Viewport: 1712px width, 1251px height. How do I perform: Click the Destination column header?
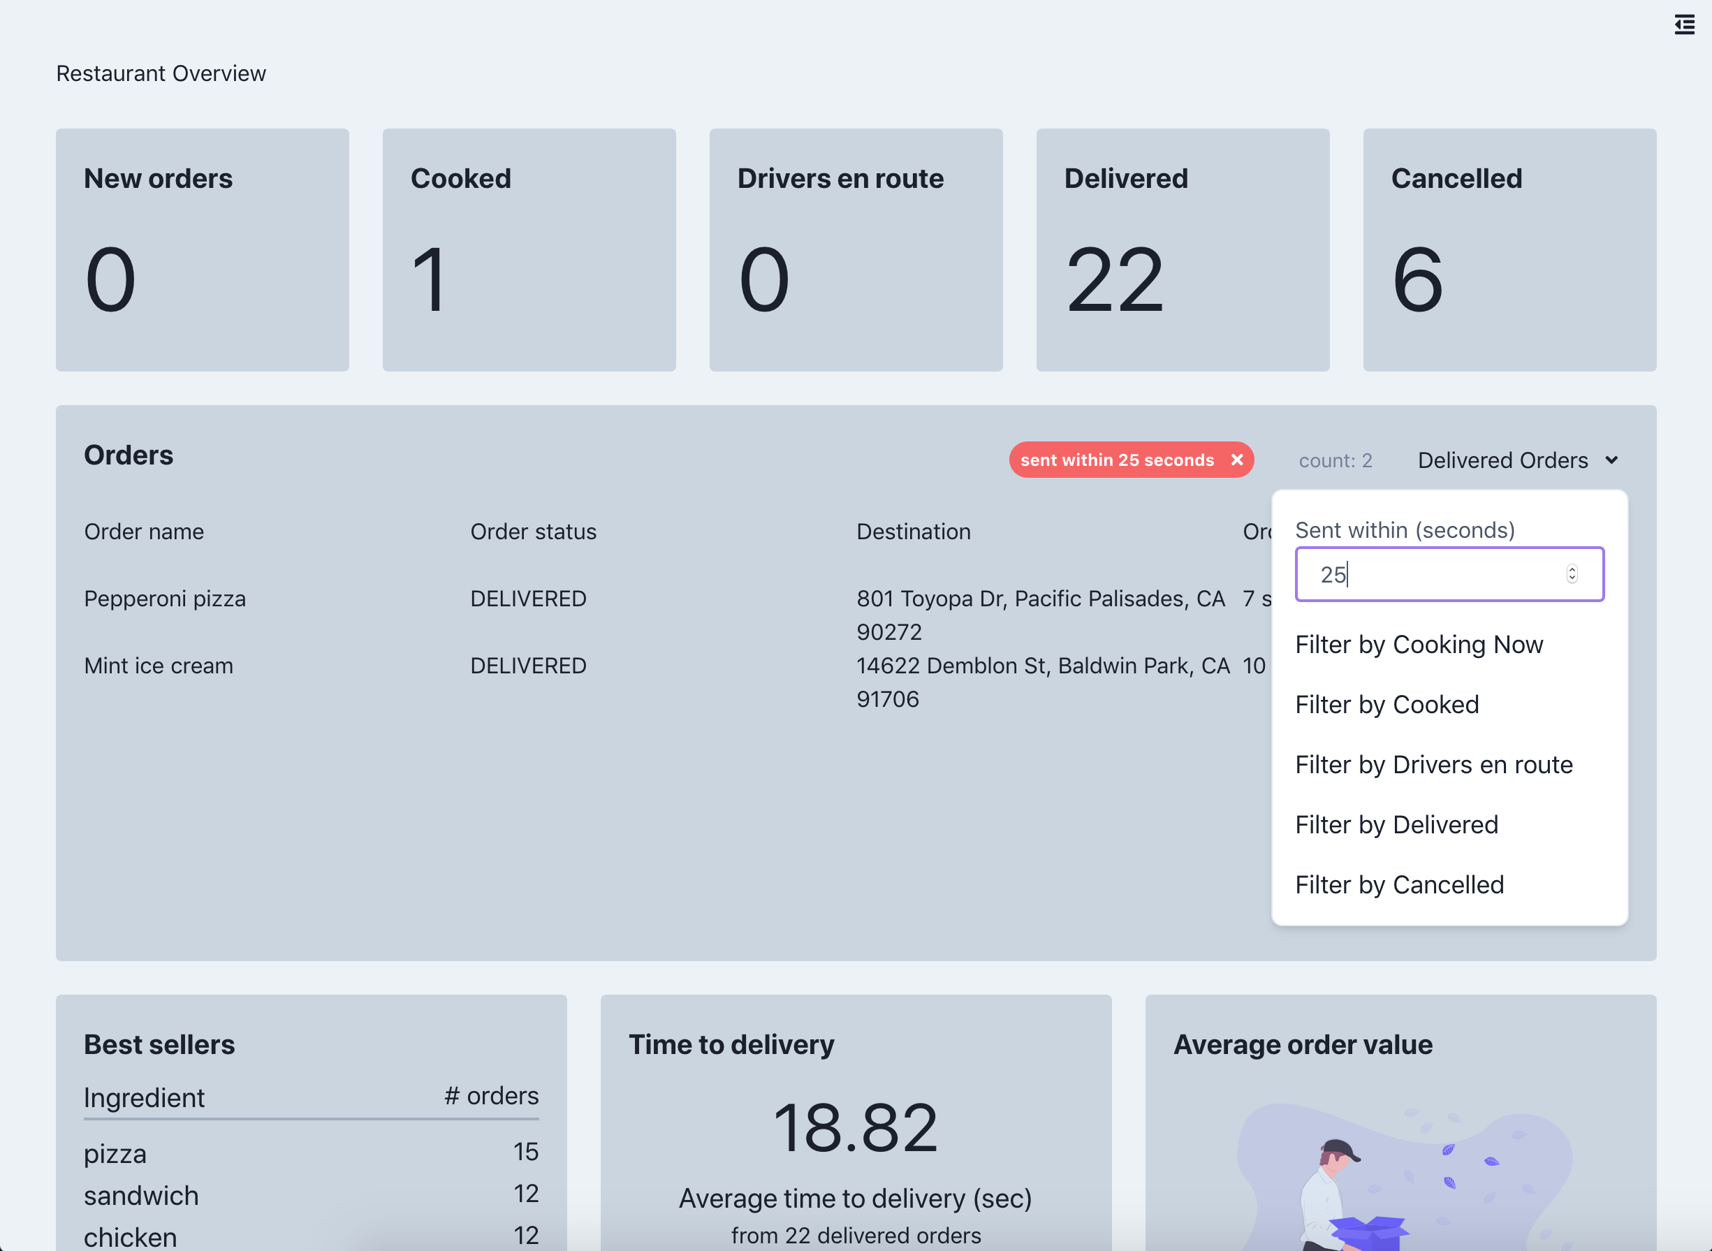tap(913, 532)
